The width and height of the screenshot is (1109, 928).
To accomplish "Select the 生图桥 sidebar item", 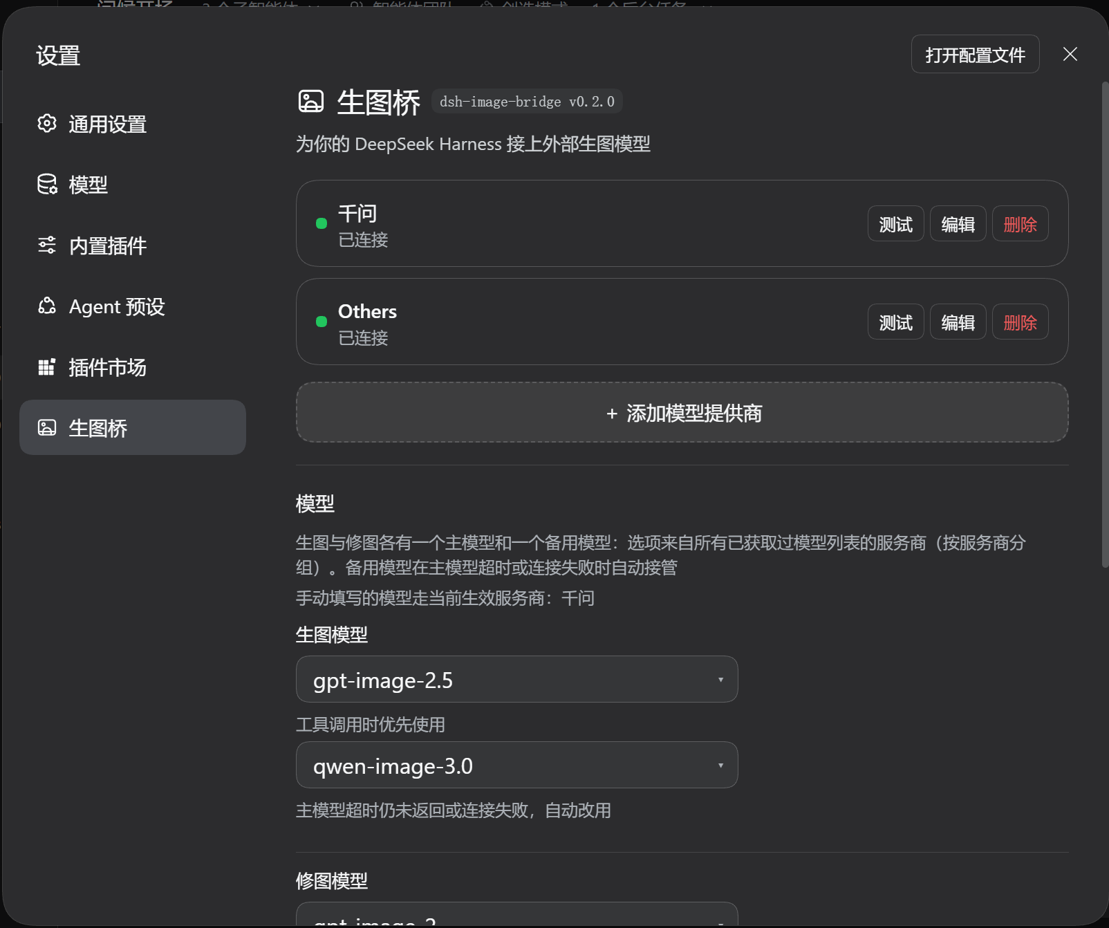I will tap(133, 427).
